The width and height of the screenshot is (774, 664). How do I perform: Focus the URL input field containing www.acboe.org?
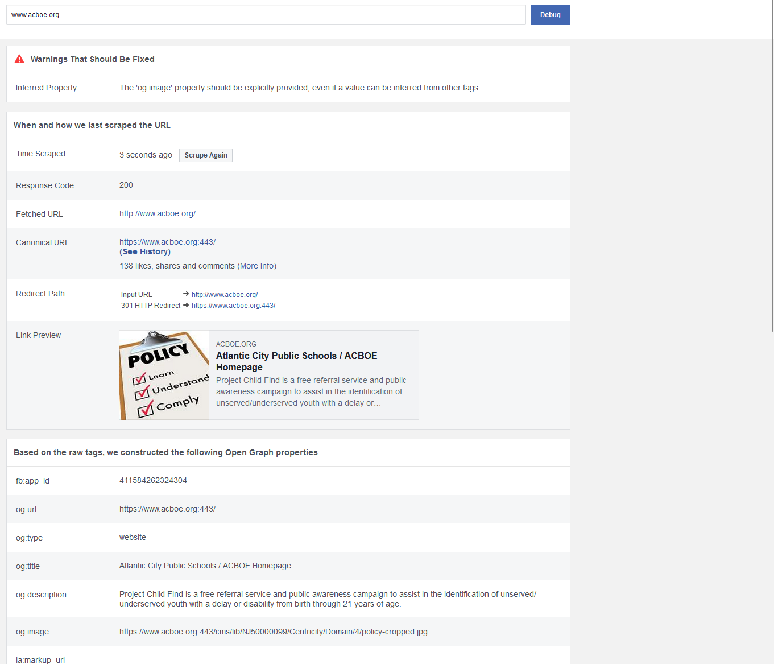[x=266, y=15]
